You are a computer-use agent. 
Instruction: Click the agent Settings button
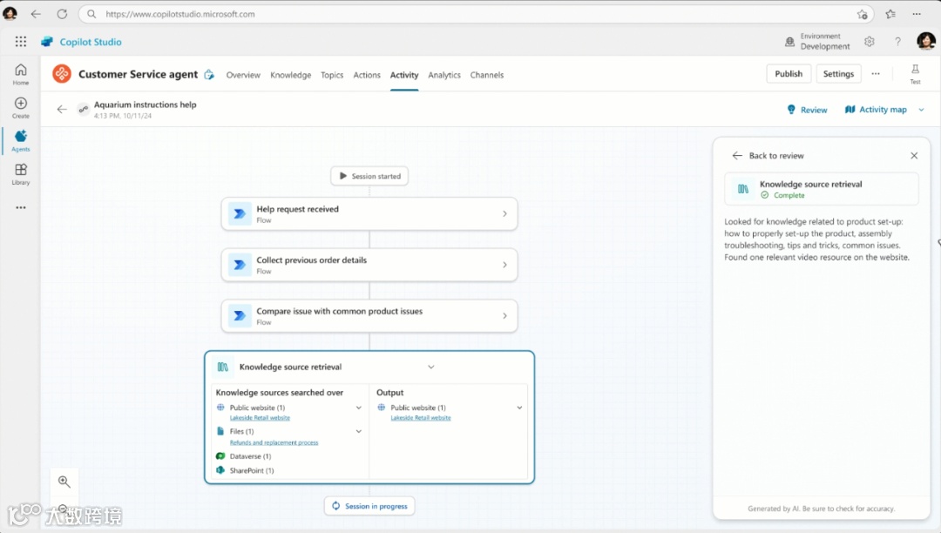coord(838,74)
